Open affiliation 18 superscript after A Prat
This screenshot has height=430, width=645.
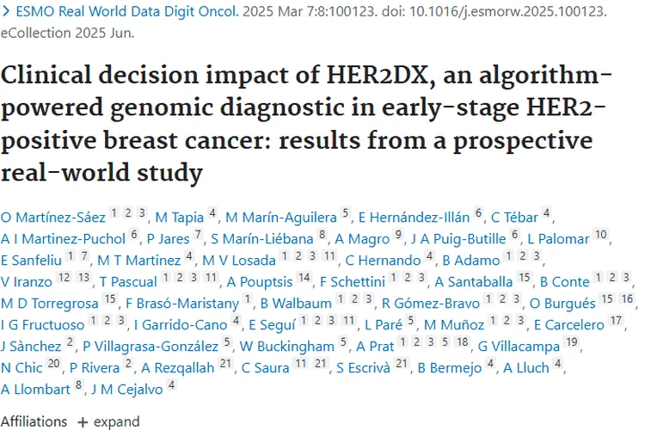click(x=461, y=342)
